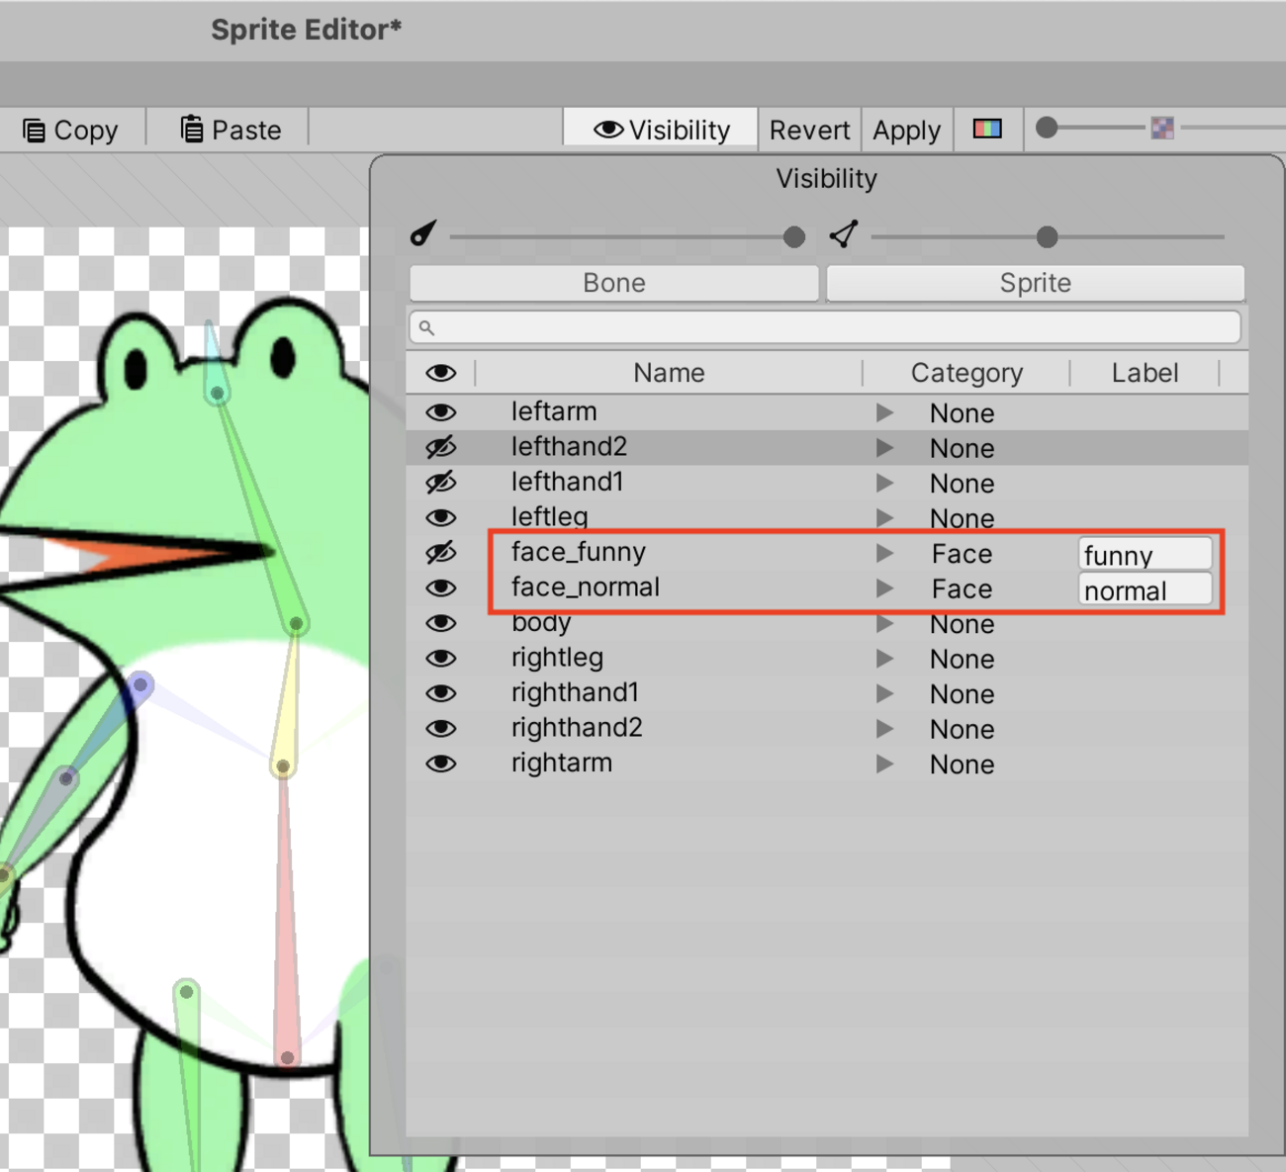The image size is (1286, 1172).
Task: Hide the body sprite
Action: pyautogui.click(x=441, y=623)
